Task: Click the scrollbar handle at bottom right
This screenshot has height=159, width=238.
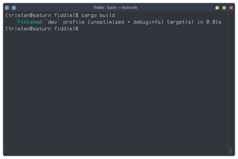Action: [231, 151]
